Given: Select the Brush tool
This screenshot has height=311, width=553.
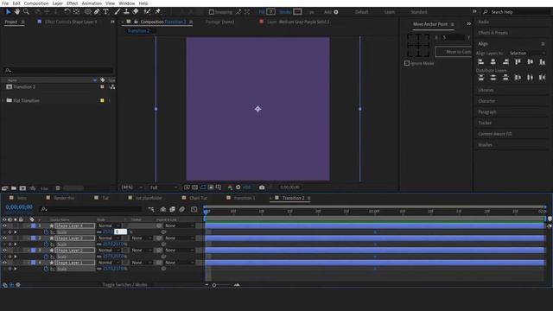Looking at the screenshot, I should pos(118,11).
